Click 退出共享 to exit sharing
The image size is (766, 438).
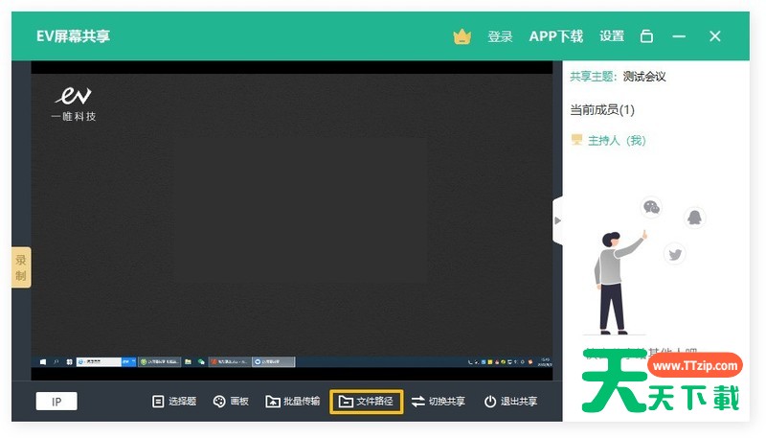(510, 402)
